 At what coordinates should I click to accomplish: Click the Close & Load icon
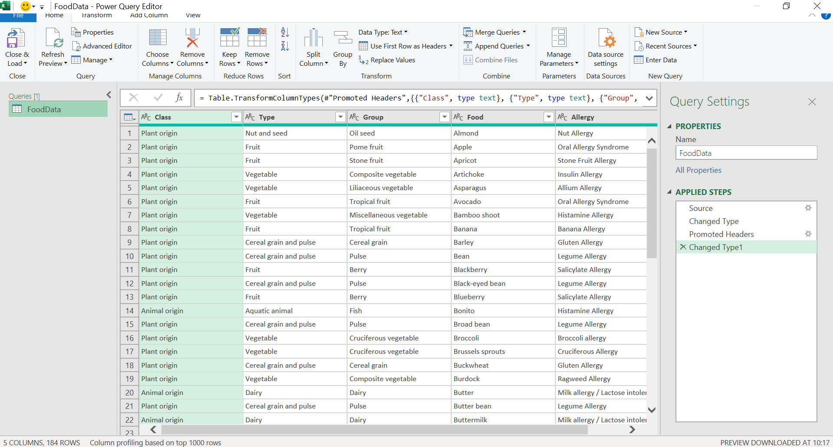16,39
